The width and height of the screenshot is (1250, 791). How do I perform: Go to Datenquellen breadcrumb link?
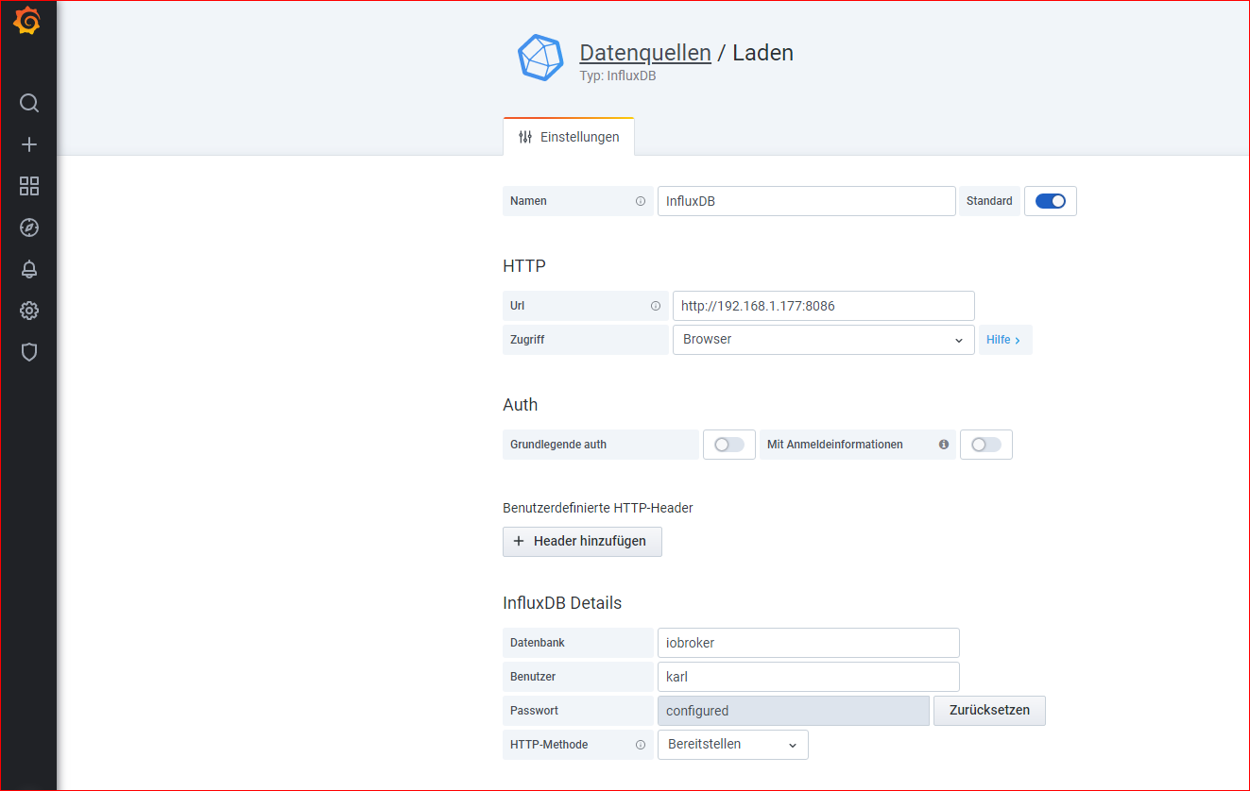(645, 53)
